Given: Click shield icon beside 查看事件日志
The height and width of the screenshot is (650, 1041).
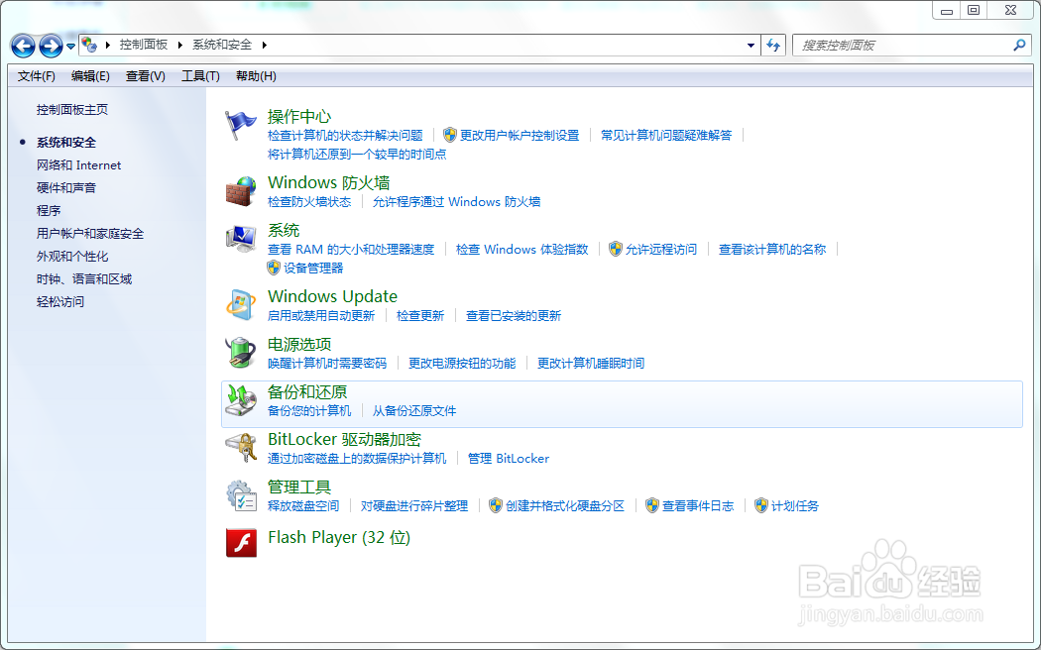Looking at the screenshot, I should (652, 505).
